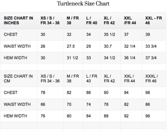This screenshot has height=131, width=167.
Task: Select the waist width value 74
Action: (x=89, y=104)
